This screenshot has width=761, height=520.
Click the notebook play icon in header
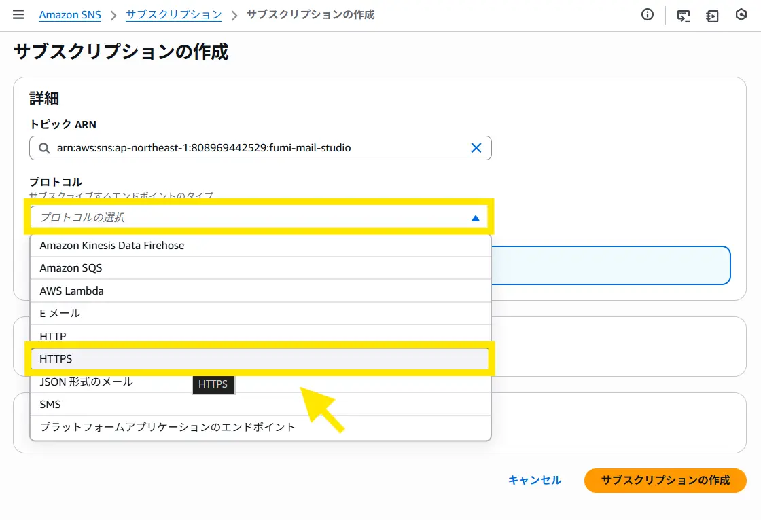(x=712, y=16)
